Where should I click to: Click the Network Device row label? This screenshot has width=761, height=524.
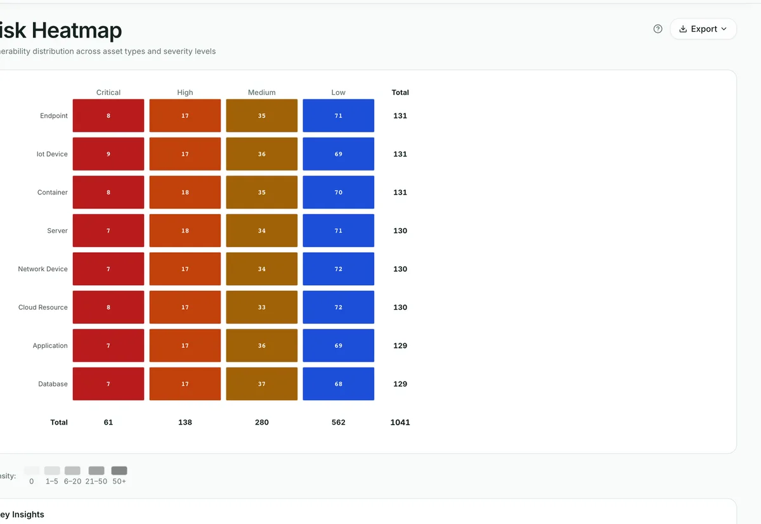(x=43, y=269)
